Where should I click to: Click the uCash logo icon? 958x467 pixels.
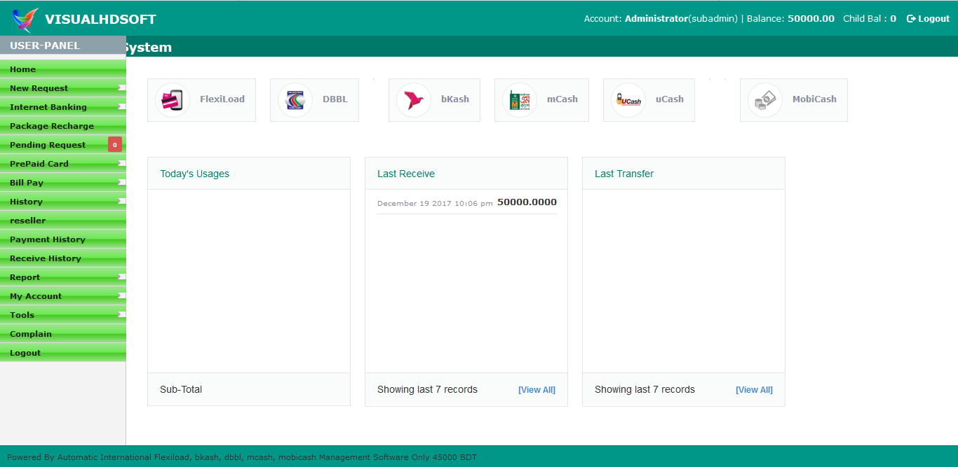click(x=628, y=100)
